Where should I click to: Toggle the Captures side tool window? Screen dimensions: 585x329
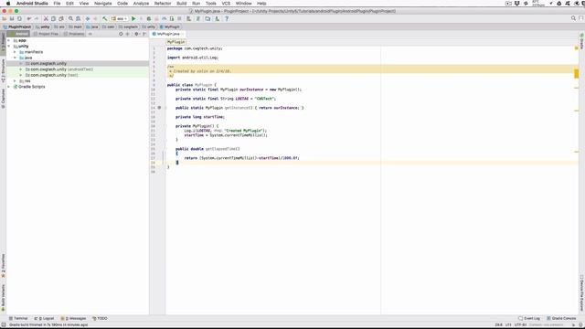[x=3, y=99]
